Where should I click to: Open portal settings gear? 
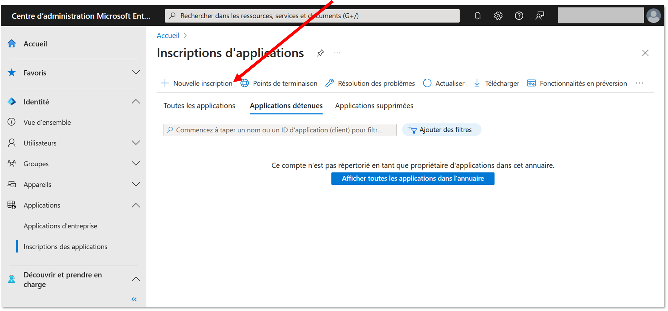click(498, 16)
